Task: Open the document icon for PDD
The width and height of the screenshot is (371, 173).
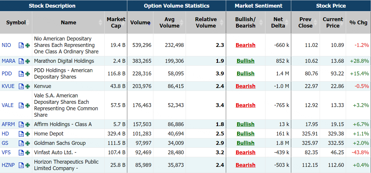Action: [21, 74]
